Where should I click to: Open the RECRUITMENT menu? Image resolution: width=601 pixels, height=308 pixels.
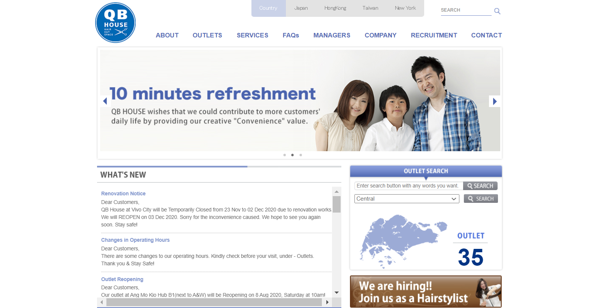tap(434, 35)
